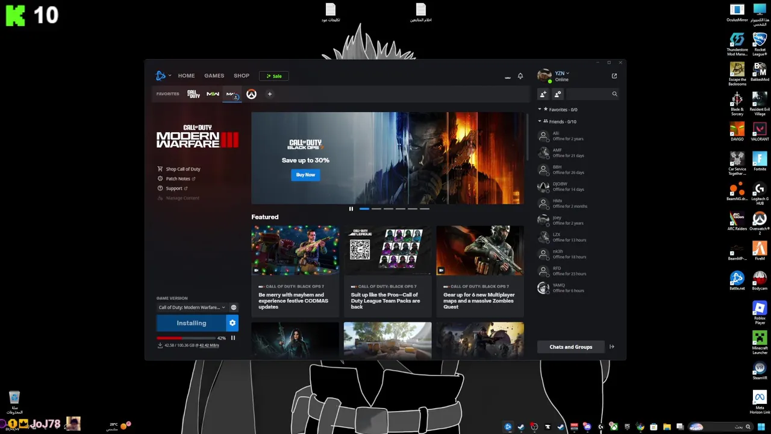Open CODMAS festive updates article
Viewport: 771px width, 434px height.
[x=295, y=271]
